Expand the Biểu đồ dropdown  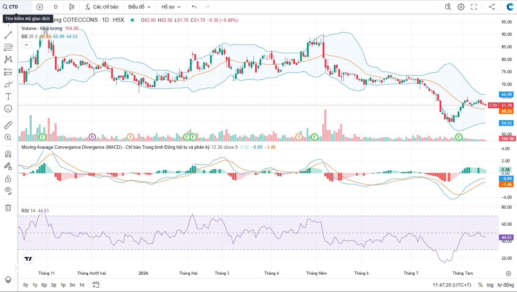[x=139, y=7]
